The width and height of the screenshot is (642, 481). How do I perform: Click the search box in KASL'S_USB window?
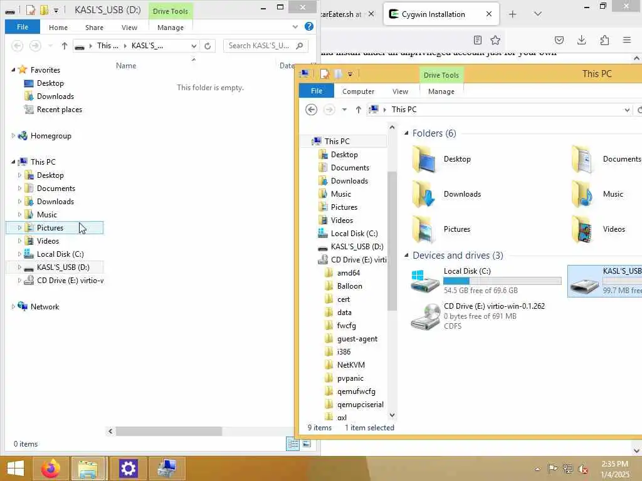(266, 46)
